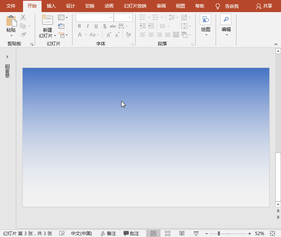The width and height of the screenshot is (281, 237).
Task: Click the zoom slider handle
Action: (x=219, y=234)
